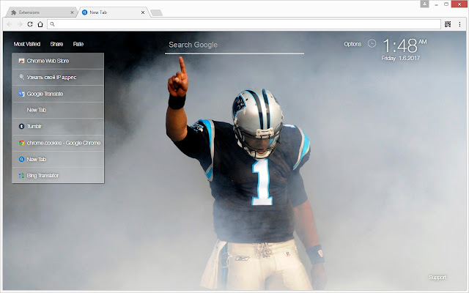This screenshot has width=469, height=293.
Task: Select the active New Tab tab
Action: [x=113, y=12]
